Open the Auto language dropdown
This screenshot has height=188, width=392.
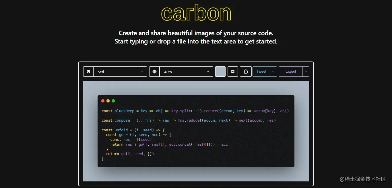click(187, 72)
